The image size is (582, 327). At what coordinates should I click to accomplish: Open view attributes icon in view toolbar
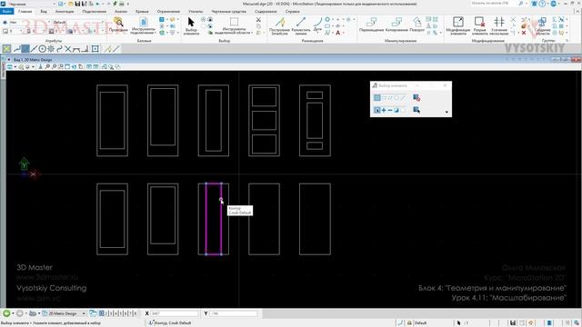pos(10,66)
